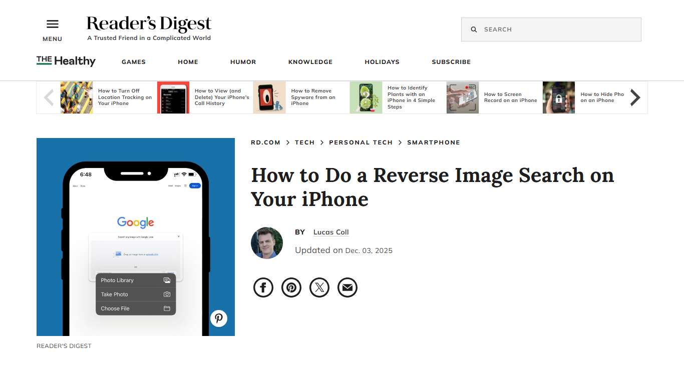Screen dimensions: 684x384
Task: Advance the carousel with the right arrow
Action: click(635, 97)
